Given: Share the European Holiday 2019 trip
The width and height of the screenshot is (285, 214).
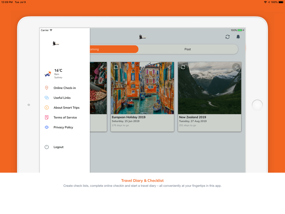Looking at the screenshot, I should [169, 67].
